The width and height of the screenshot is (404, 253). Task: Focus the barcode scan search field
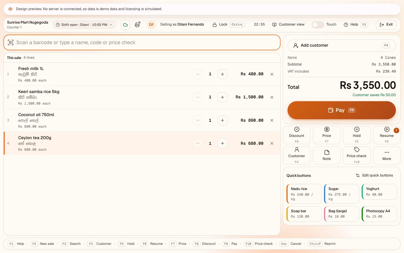click(x=142, y=42)
